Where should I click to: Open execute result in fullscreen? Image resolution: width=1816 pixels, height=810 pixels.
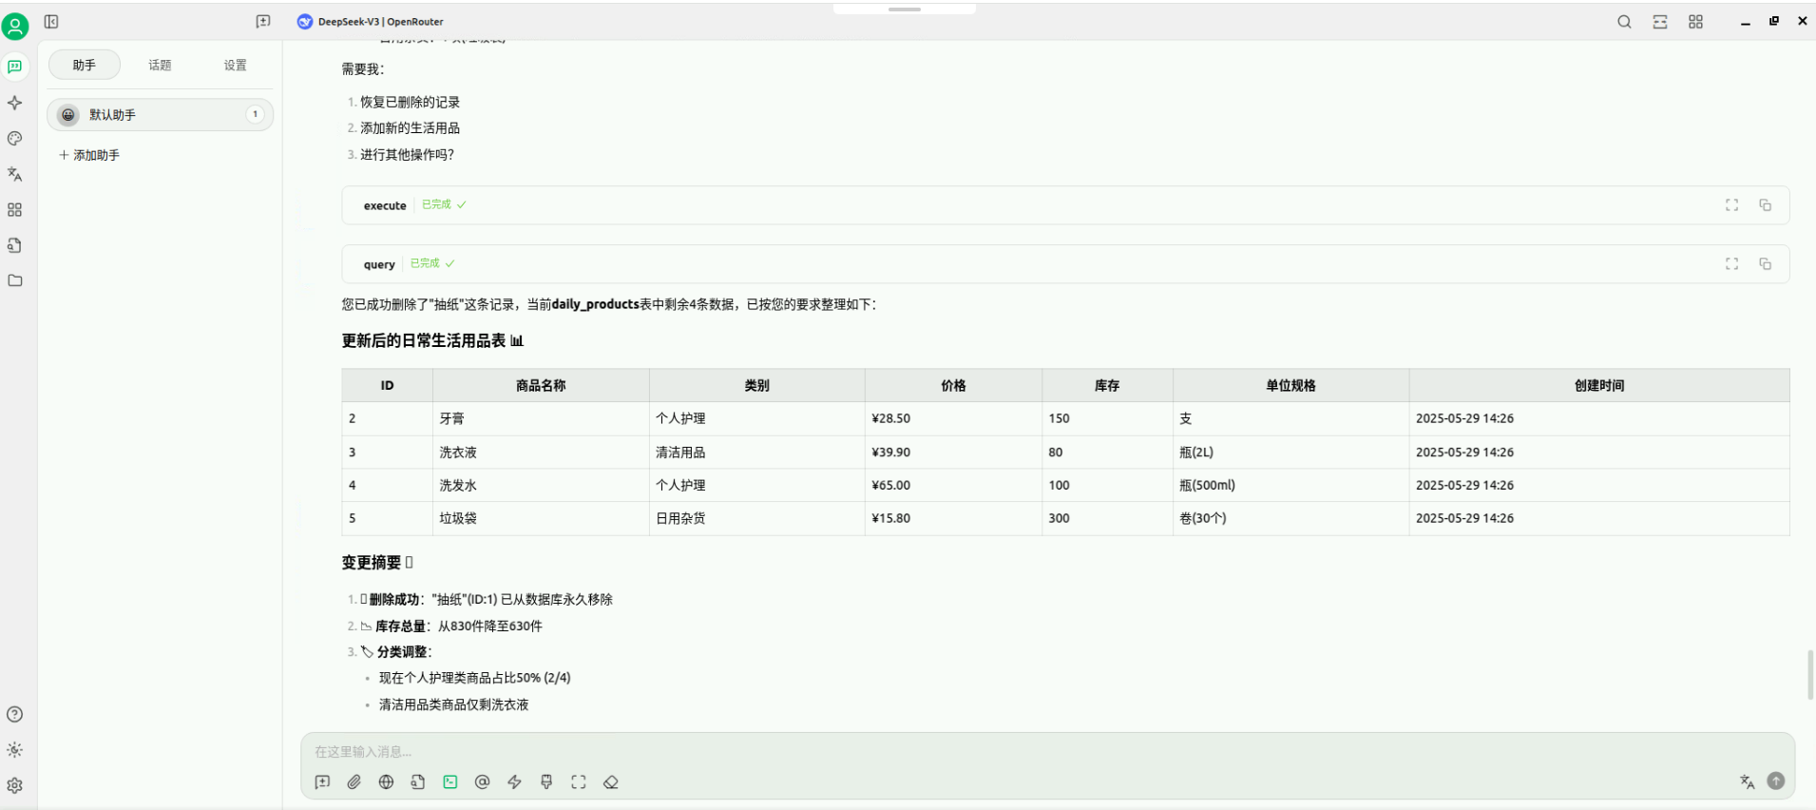(1731, 205)
